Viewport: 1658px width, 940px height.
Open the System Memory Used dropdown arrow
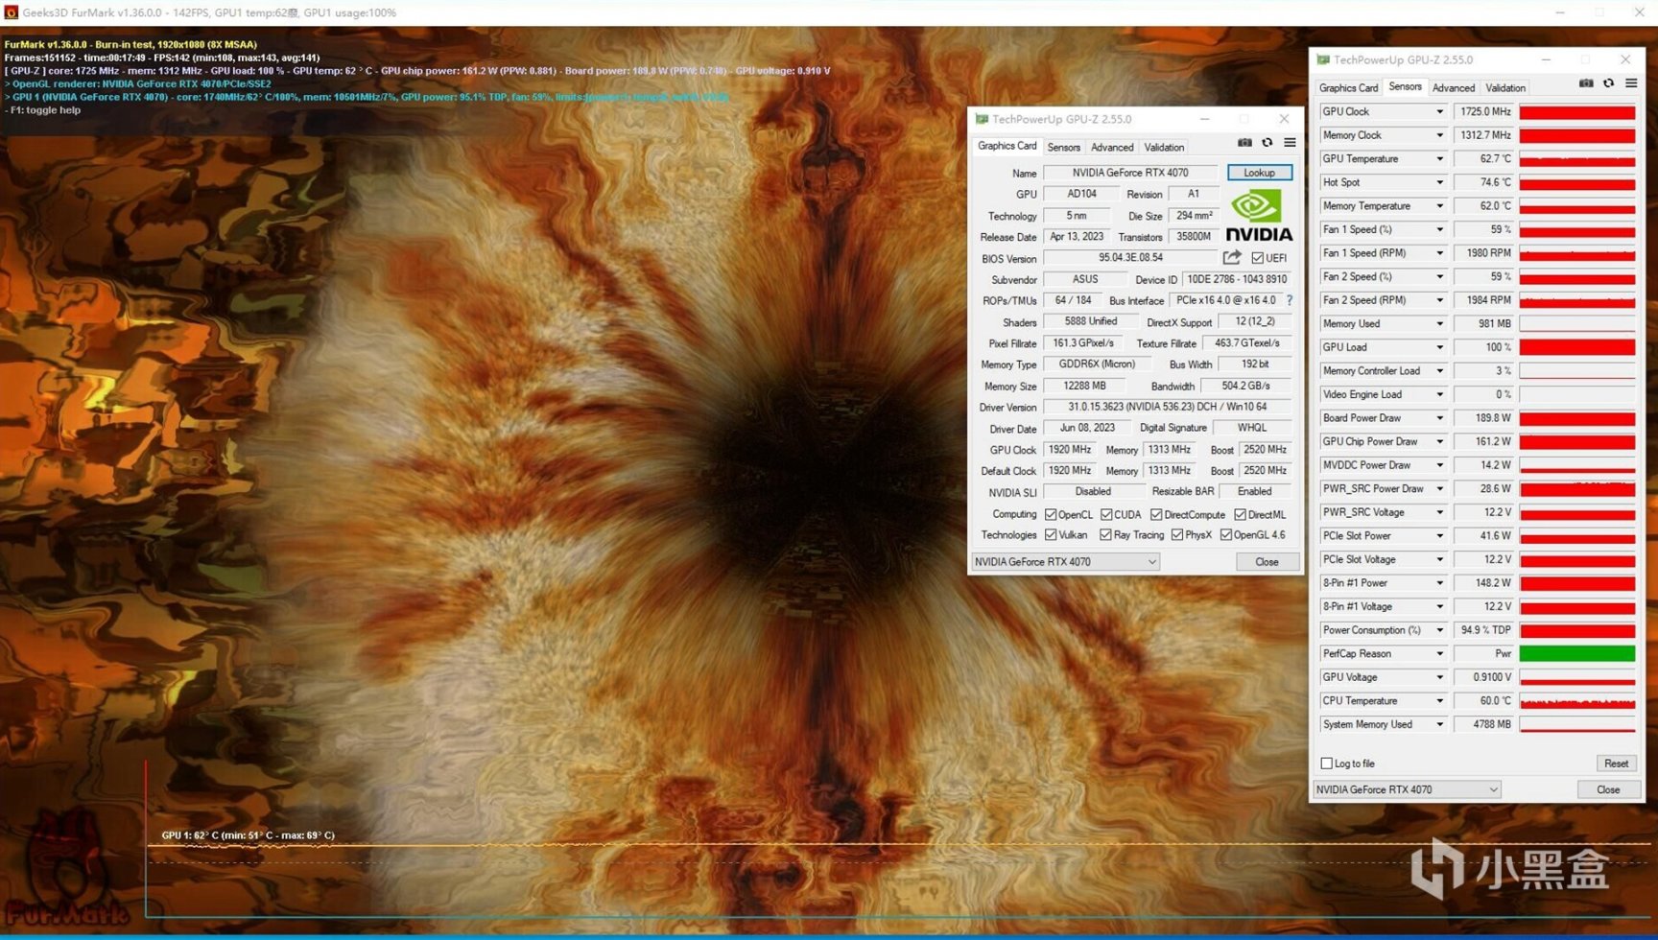coord(1439,725)
